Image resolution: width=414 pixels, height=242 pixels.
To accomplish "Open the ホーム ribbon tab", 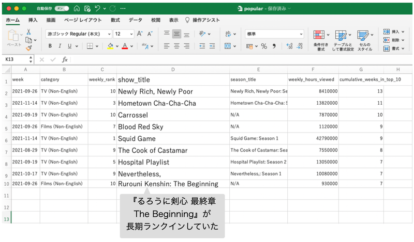I will coord(12,20).
